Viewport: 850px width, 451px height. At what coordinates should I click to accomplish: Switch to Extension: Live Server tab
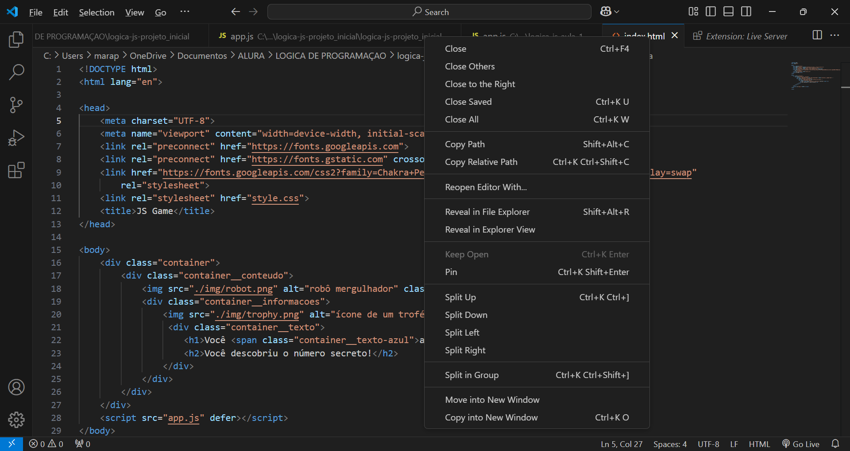pyautogui.click(x=746, y=36)
